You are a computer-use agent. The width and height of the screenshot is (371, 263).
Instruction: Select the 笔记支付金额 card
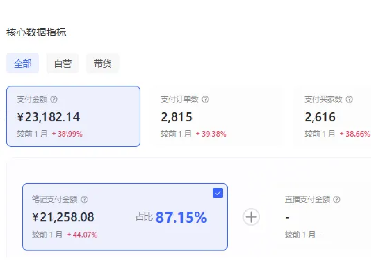click(x=125, y=217)
